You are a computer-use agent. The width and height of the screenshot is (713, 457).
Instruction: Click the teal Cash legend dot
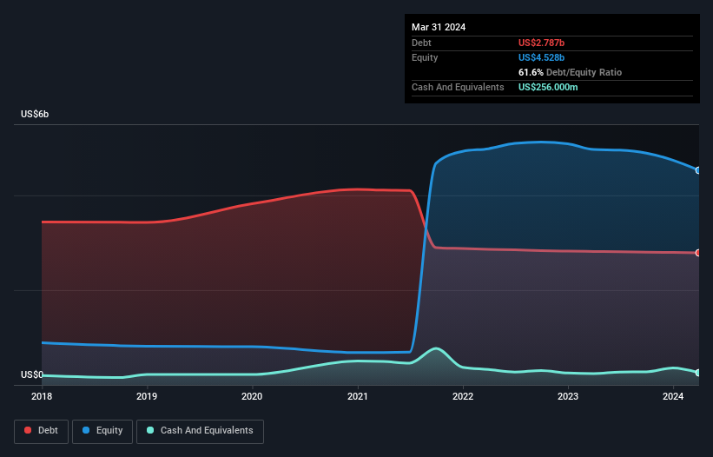click(x=150, y=430)
